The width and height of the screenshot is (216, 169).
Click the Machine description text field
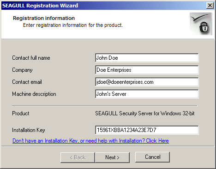[147, 94]
